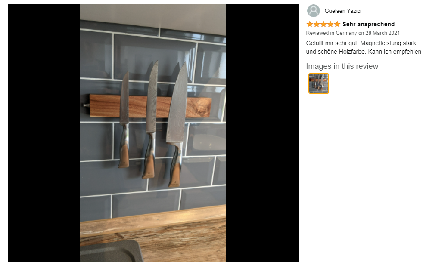Click the black area right of the photo
The image size is (423, 265).
tap(262, 133)
